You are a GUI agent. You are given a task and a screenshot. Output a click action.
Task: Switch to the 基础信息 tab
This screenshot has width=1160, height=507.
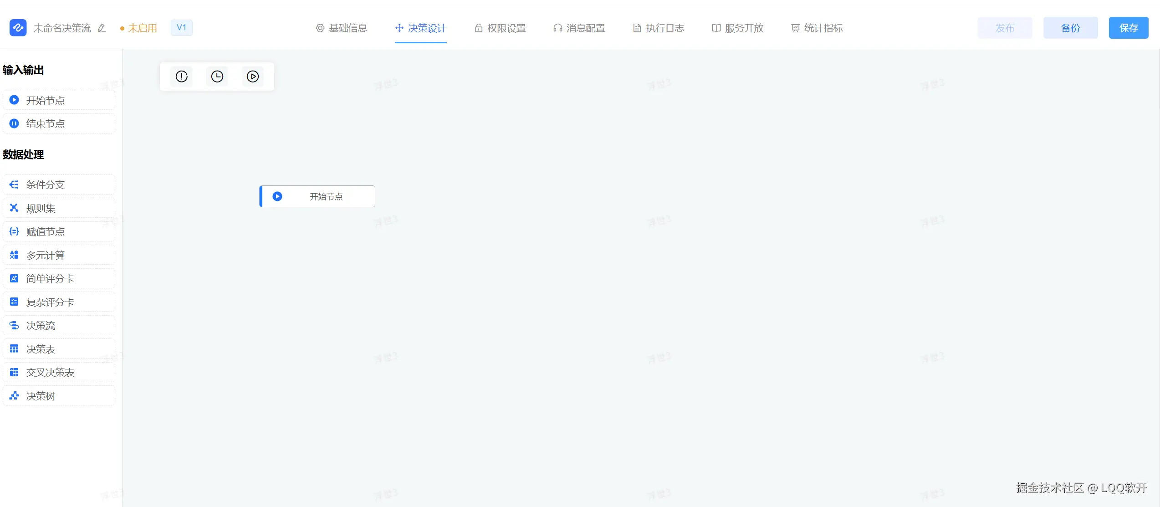342,28
